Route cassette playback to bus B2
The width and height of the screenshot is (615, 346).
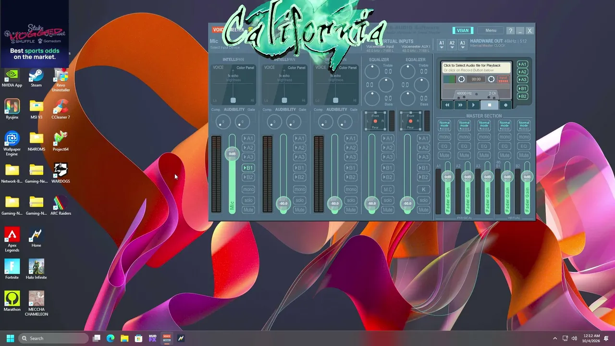(522, 96)
